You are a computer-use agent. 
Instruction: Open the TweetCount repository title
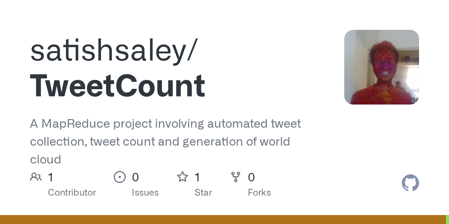[117, 86]
